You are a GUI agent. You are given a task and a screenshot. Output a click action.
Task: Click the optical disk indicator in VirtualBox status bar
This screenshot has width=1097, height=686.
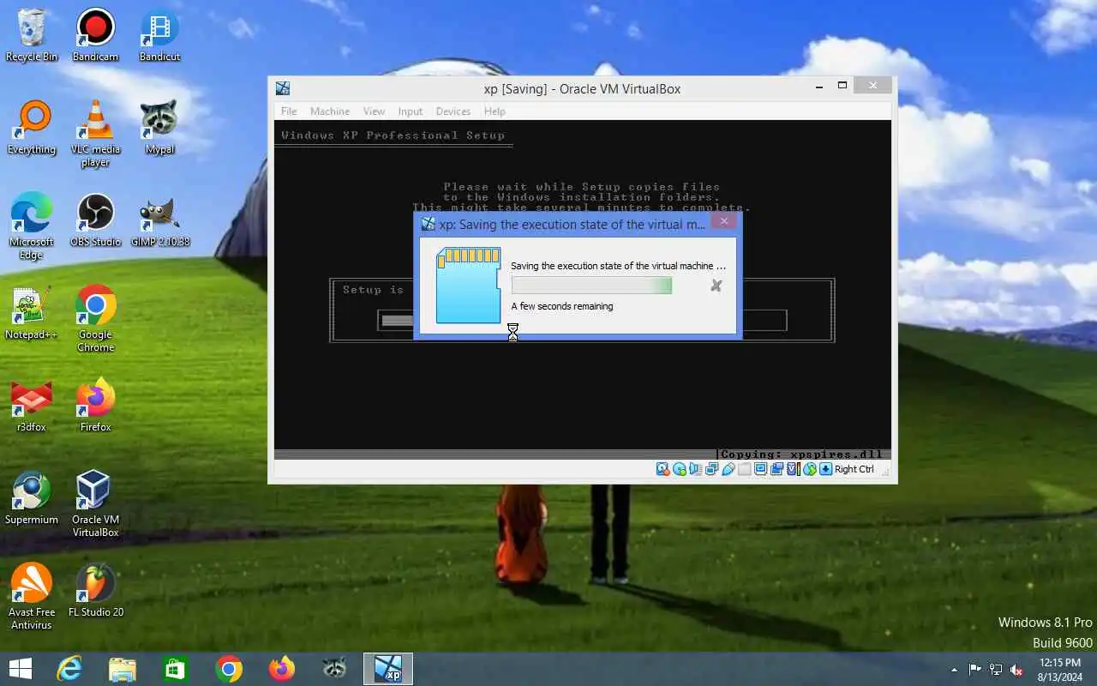[680, 469]
